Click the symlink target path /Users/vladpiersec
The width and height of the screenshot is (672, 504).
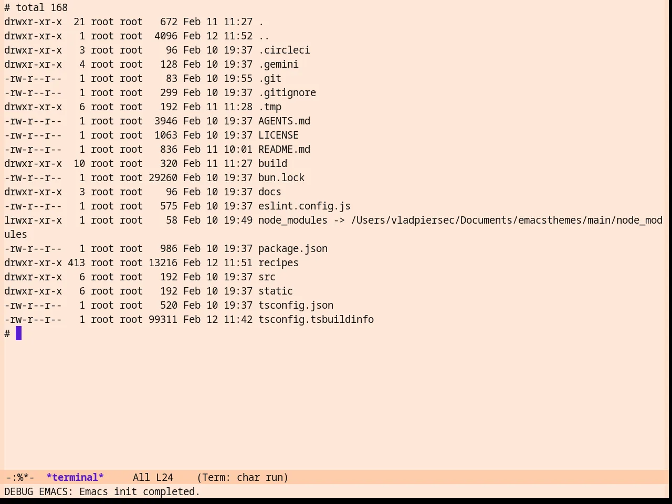(x=403, y=220)
